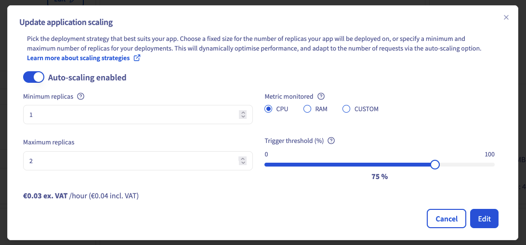Focus the Maximum replicas input field
The height and width of the screenshot is (245, 526).
pyautogui.click(x=130, y=161)
